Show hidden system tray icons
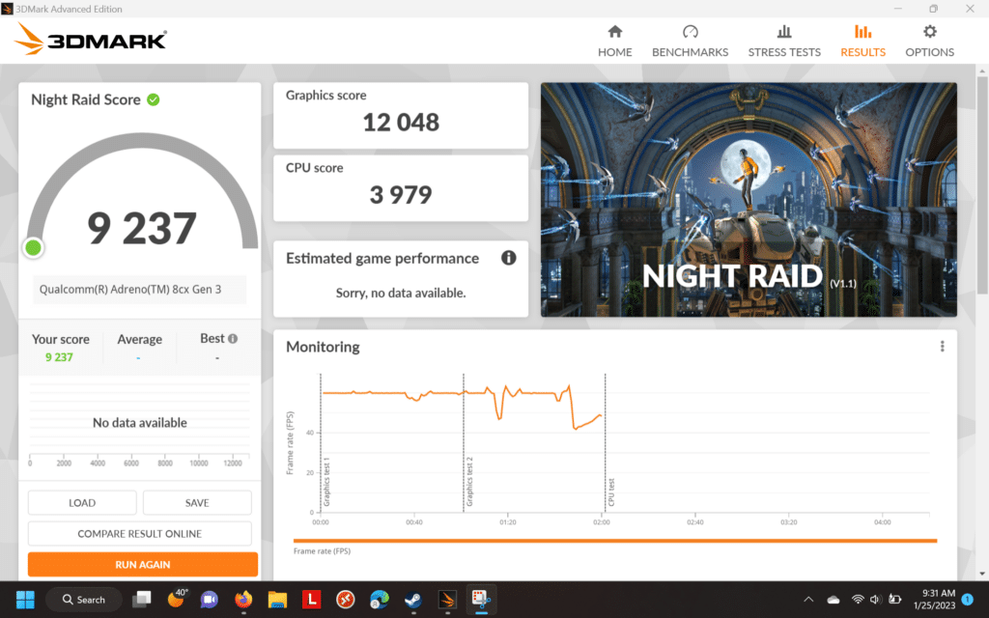Image resolution: width=989 pixels, height=618 pixels. [x=808, y=599]
